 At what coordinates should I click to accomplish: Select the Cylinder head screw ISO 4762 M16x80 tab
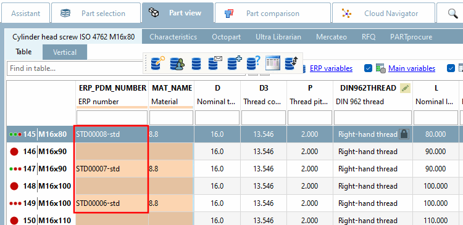point(73,37)
